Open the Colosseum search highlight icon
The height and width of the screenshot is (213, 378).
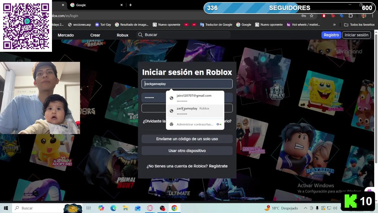[73, 208]
